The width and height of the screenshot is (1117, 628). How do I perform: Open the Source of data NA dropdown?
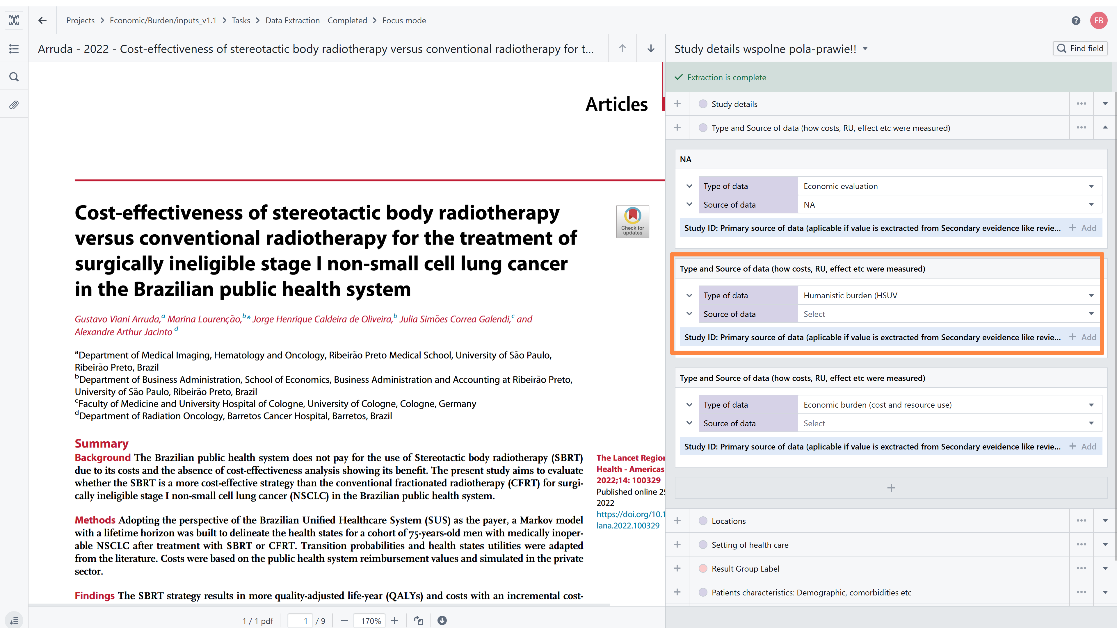tap(950, 205)
